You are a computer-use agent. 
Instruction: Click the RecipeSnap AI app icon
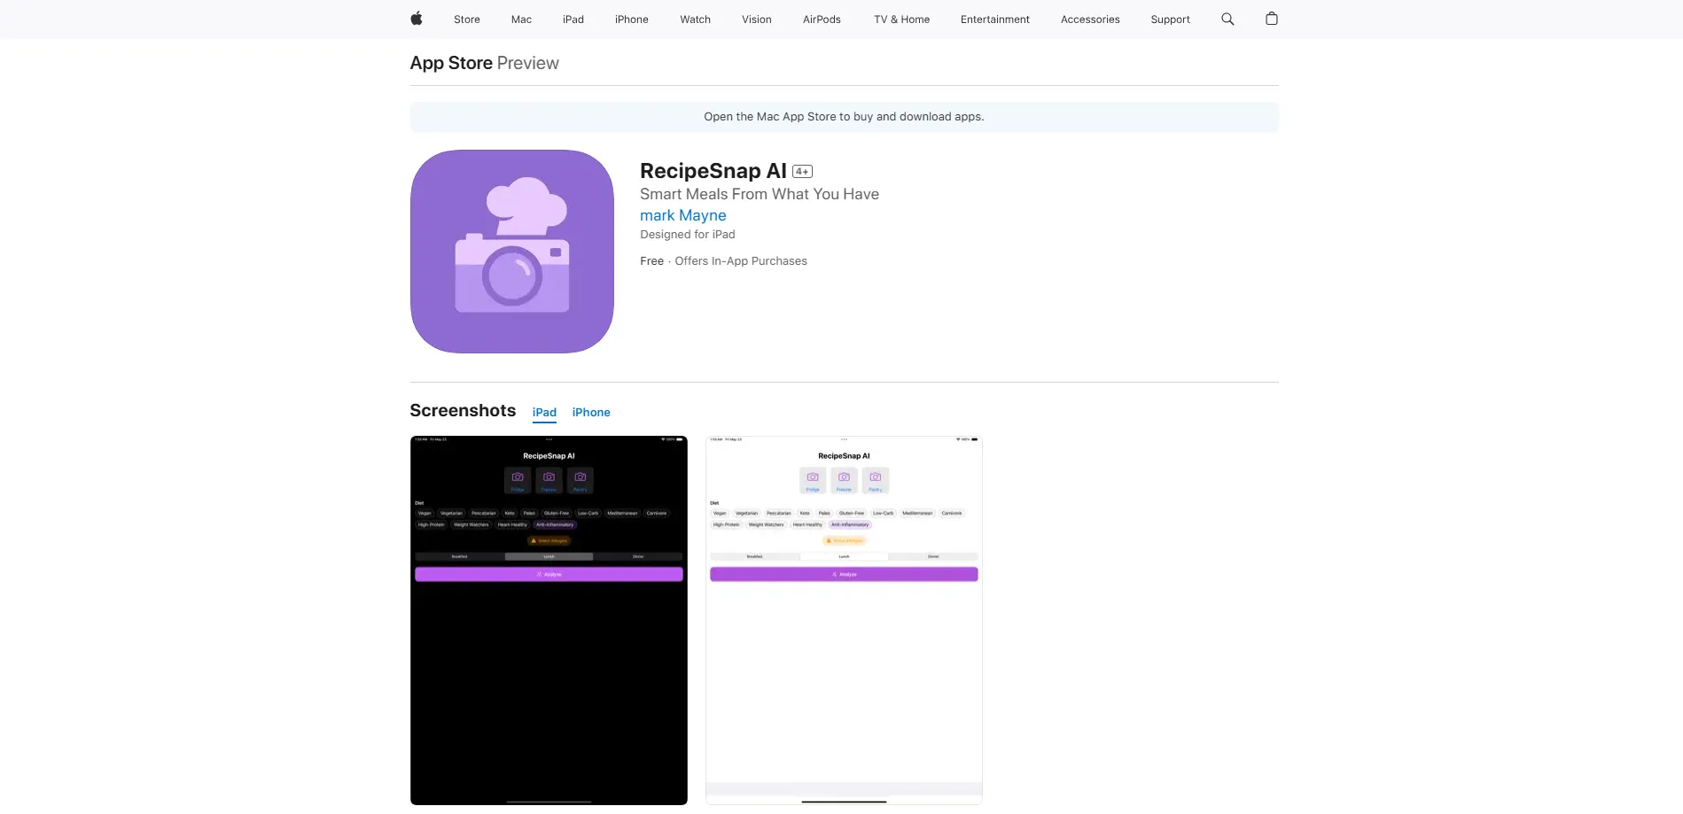coord(511,252)
